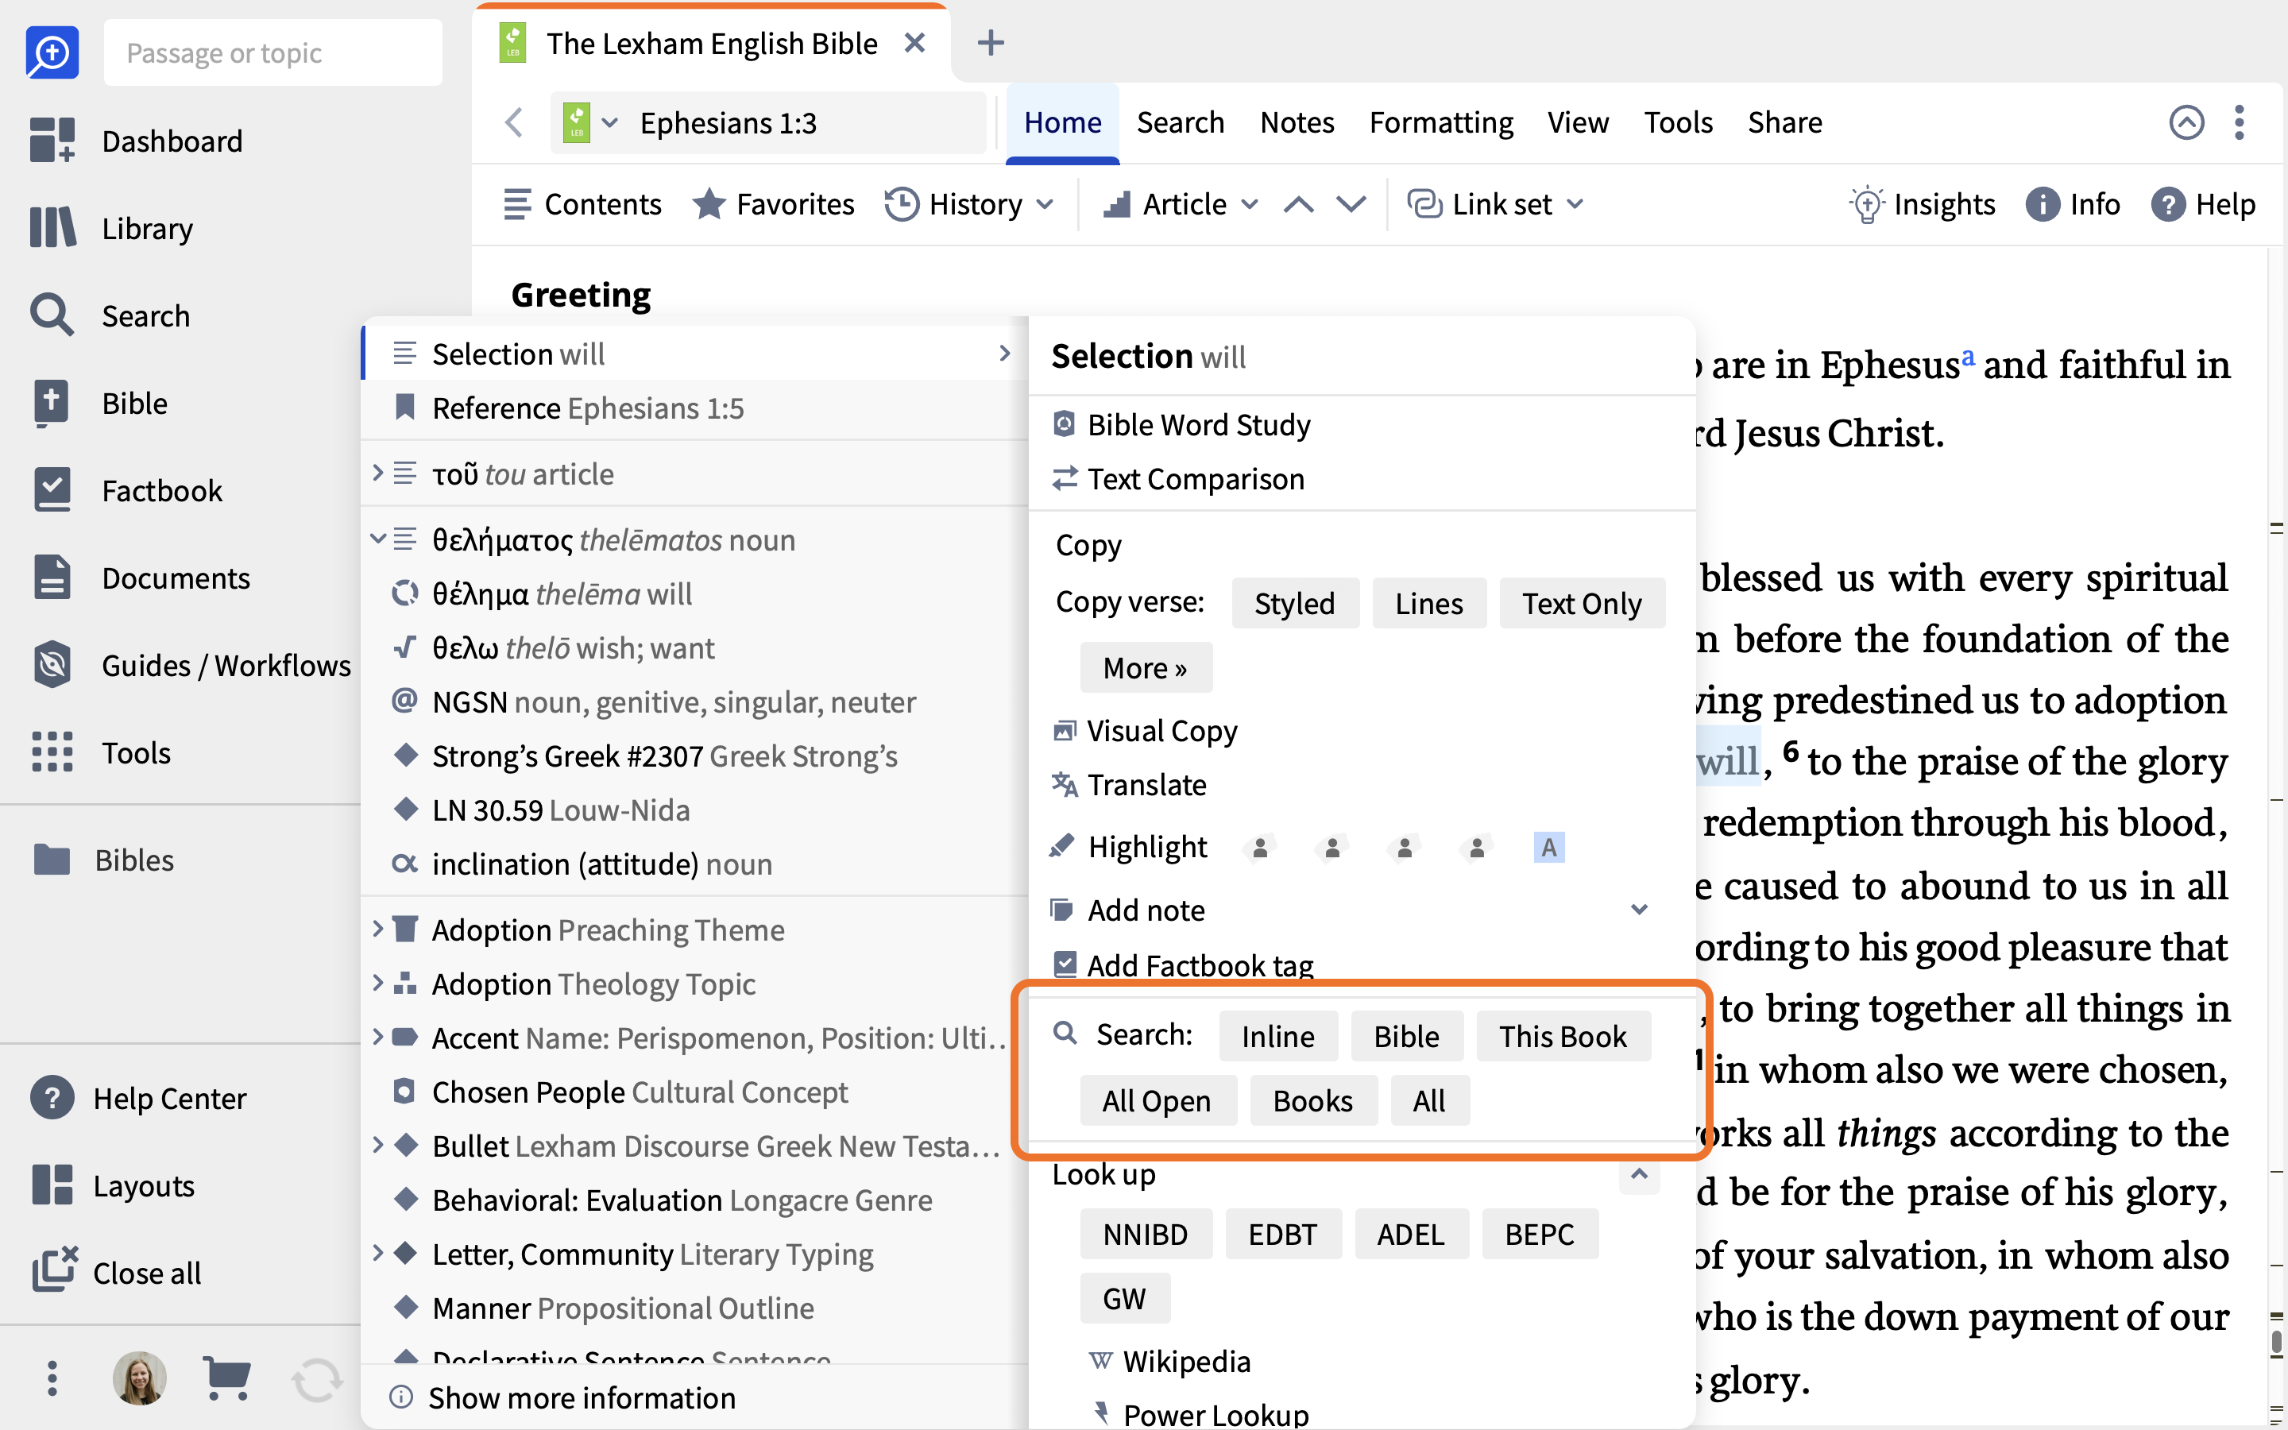Copy verse as Text Only

pyautogui.click(x=1581, y=602)
